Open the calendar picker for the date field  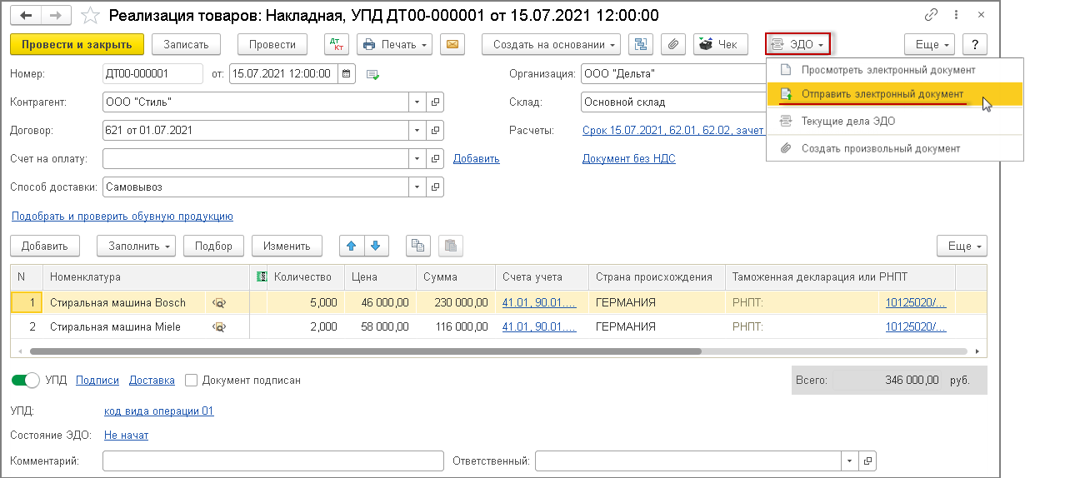pos(346,73)
